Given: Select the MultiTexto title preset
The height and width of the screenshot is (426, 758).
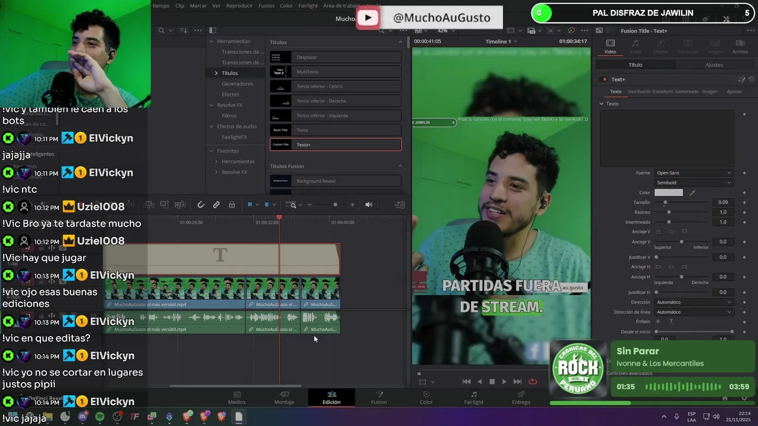Looking at the screenshot, I should coord(336,72).
